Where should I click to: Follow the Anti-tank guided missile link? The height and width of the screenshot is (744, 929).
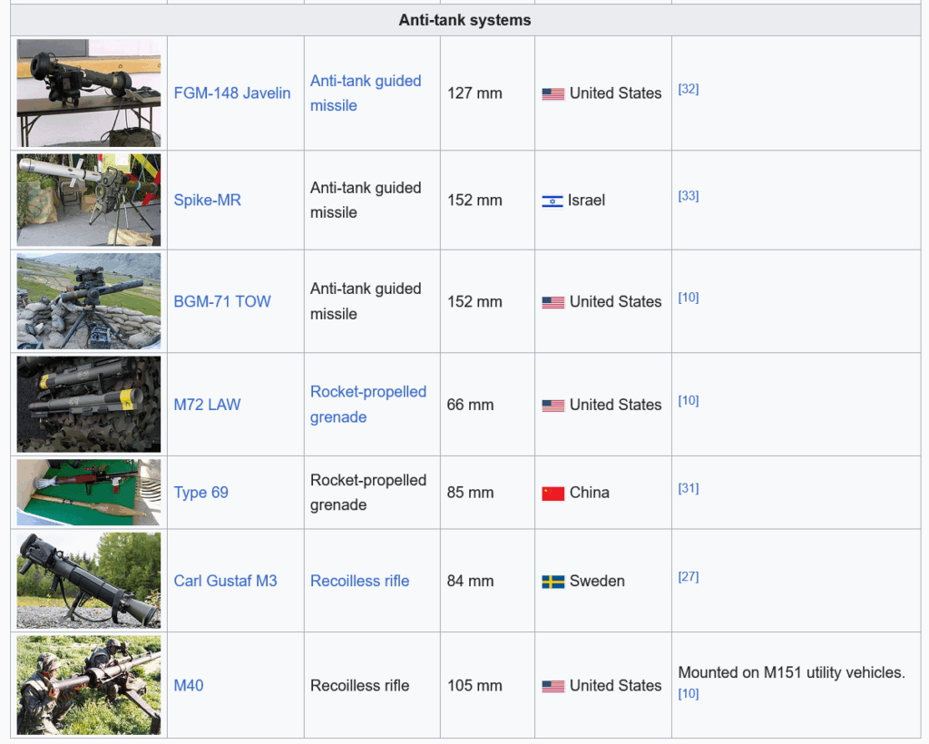[366, 93]
